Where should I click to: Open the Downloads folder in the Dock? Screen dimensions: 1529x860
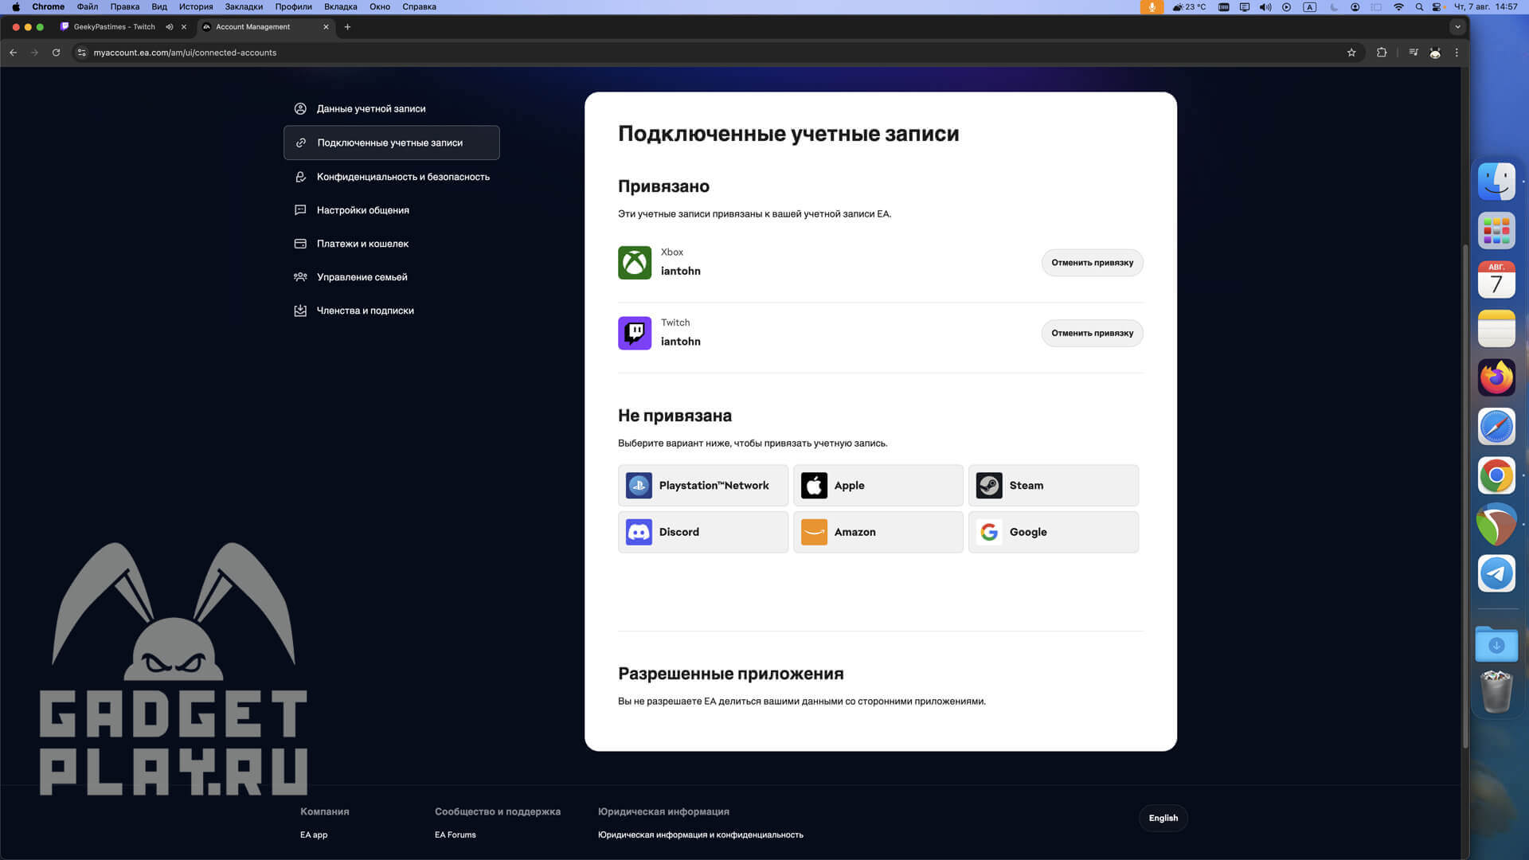[1496, 643]
